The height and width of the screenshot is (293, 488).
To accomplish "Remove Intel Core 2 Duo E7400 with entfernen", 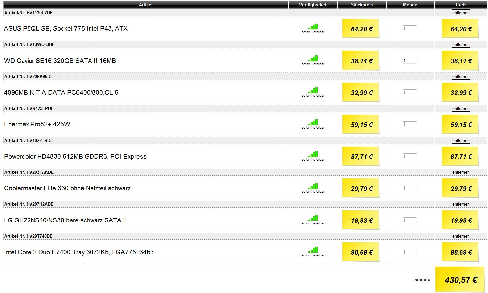I will 461,236.
